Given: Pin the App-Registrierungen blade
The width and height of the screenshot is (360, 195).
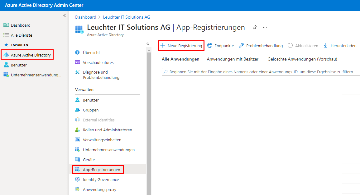Looking at the screenshot, I should [255, 27].
